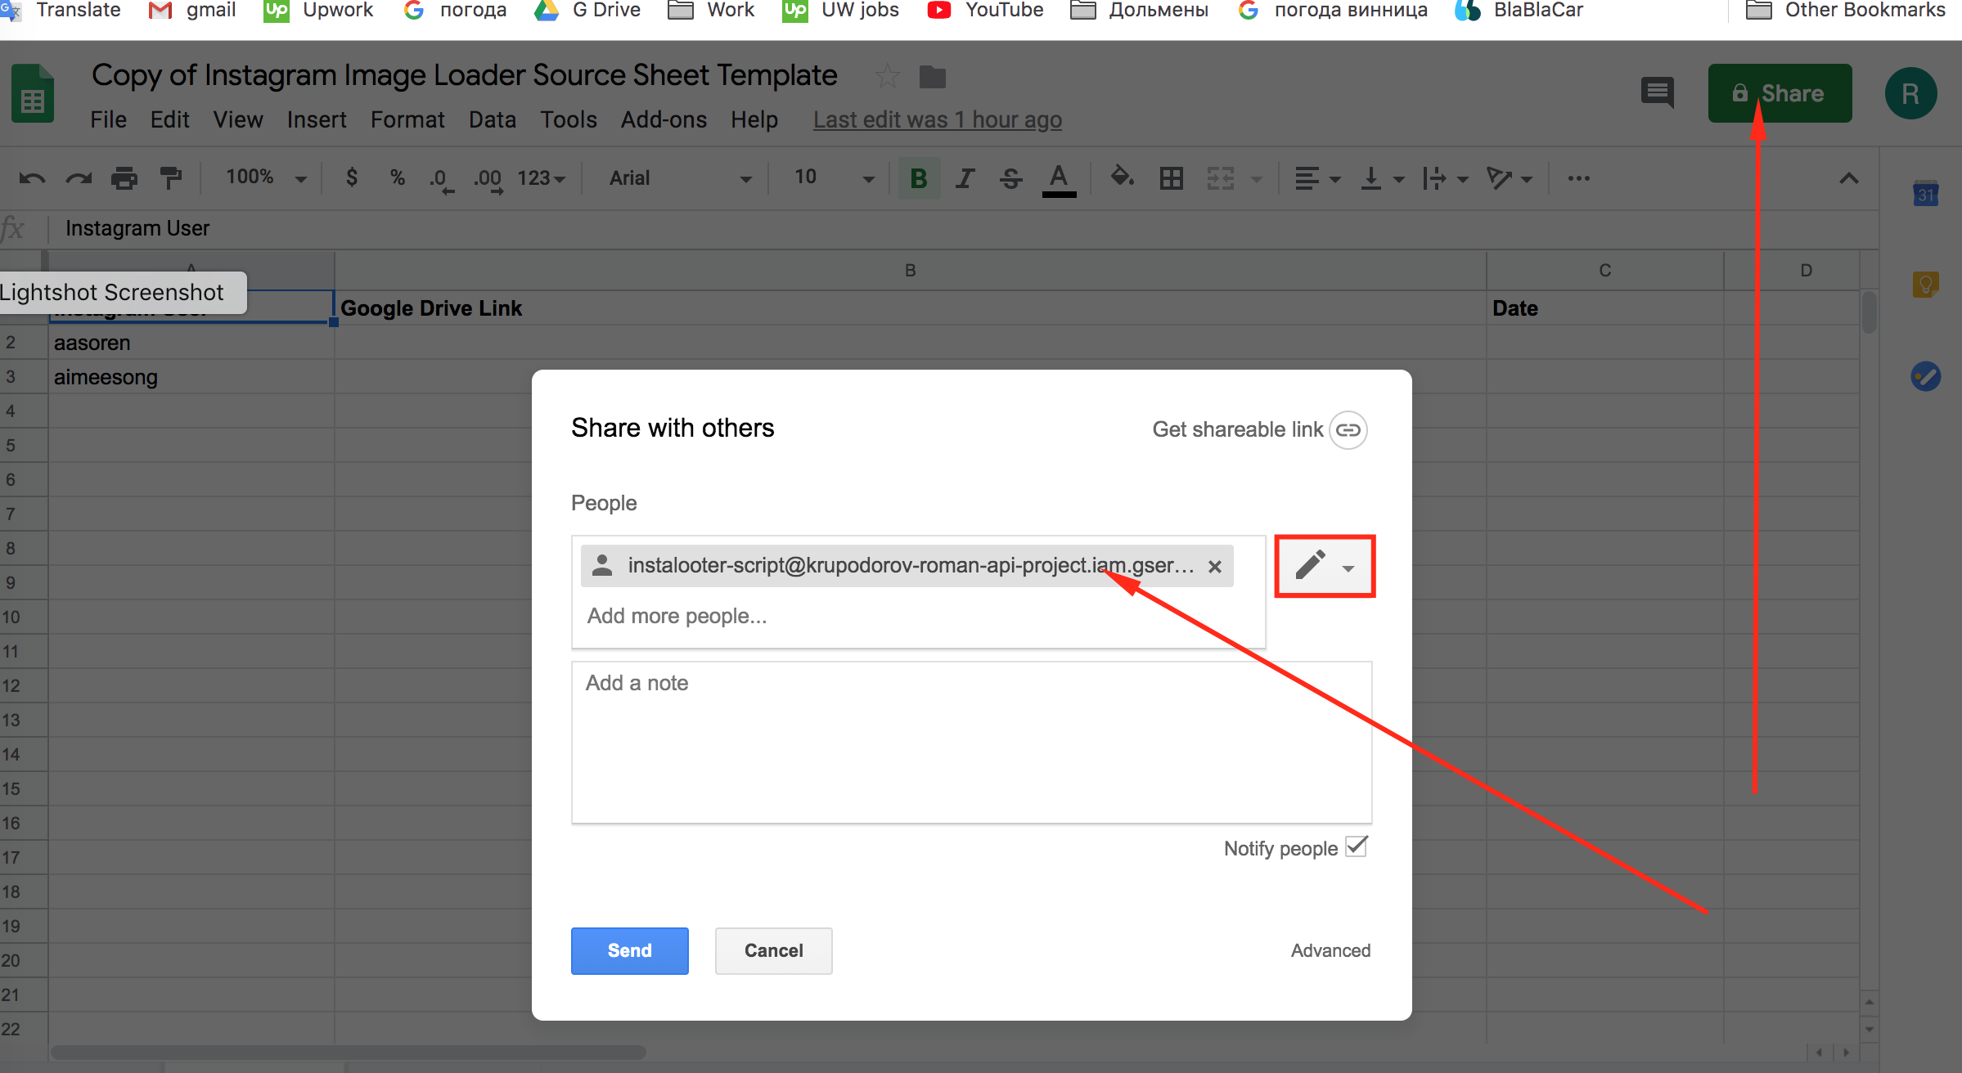Toggle bold formatting in the toolbar
Screen dimensions: 1962x1073
918,178
